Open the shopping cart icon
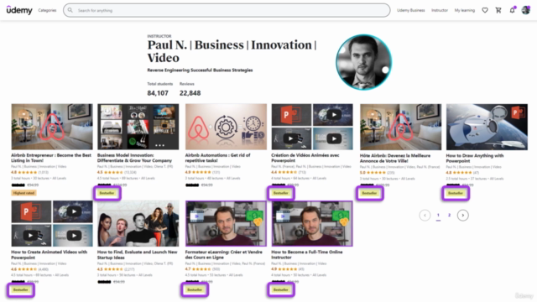The image size is (537, 302). pos(498,10)
